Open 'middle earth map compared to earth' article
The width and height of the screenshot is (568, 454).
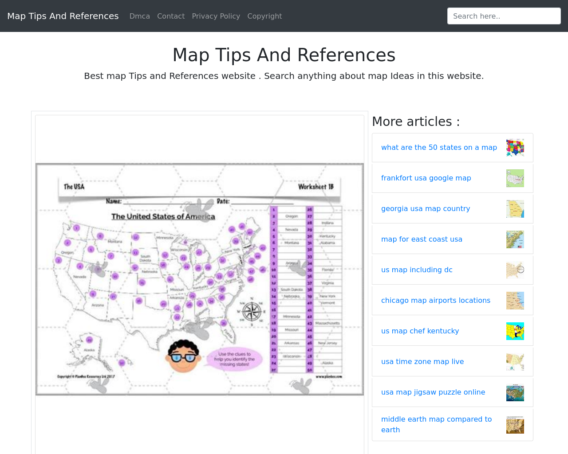(x=437, y=424)
